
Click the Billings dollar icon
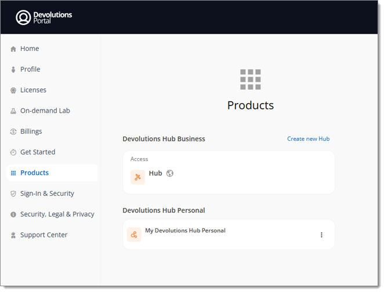[13, 132]
